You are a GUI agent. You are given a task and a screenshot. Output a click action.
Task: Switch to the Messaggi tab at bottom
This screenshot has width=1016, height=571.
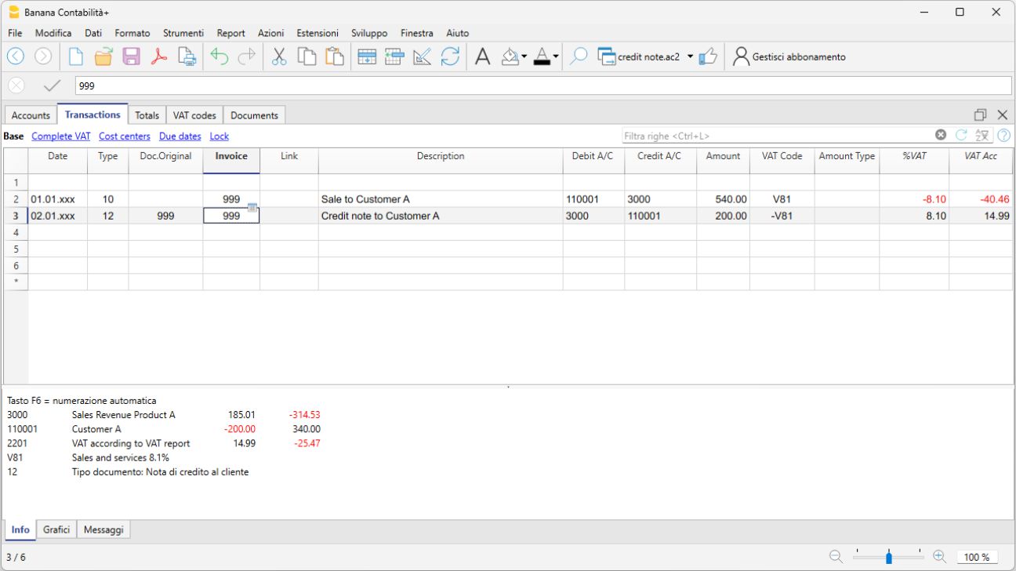(104, 529)
